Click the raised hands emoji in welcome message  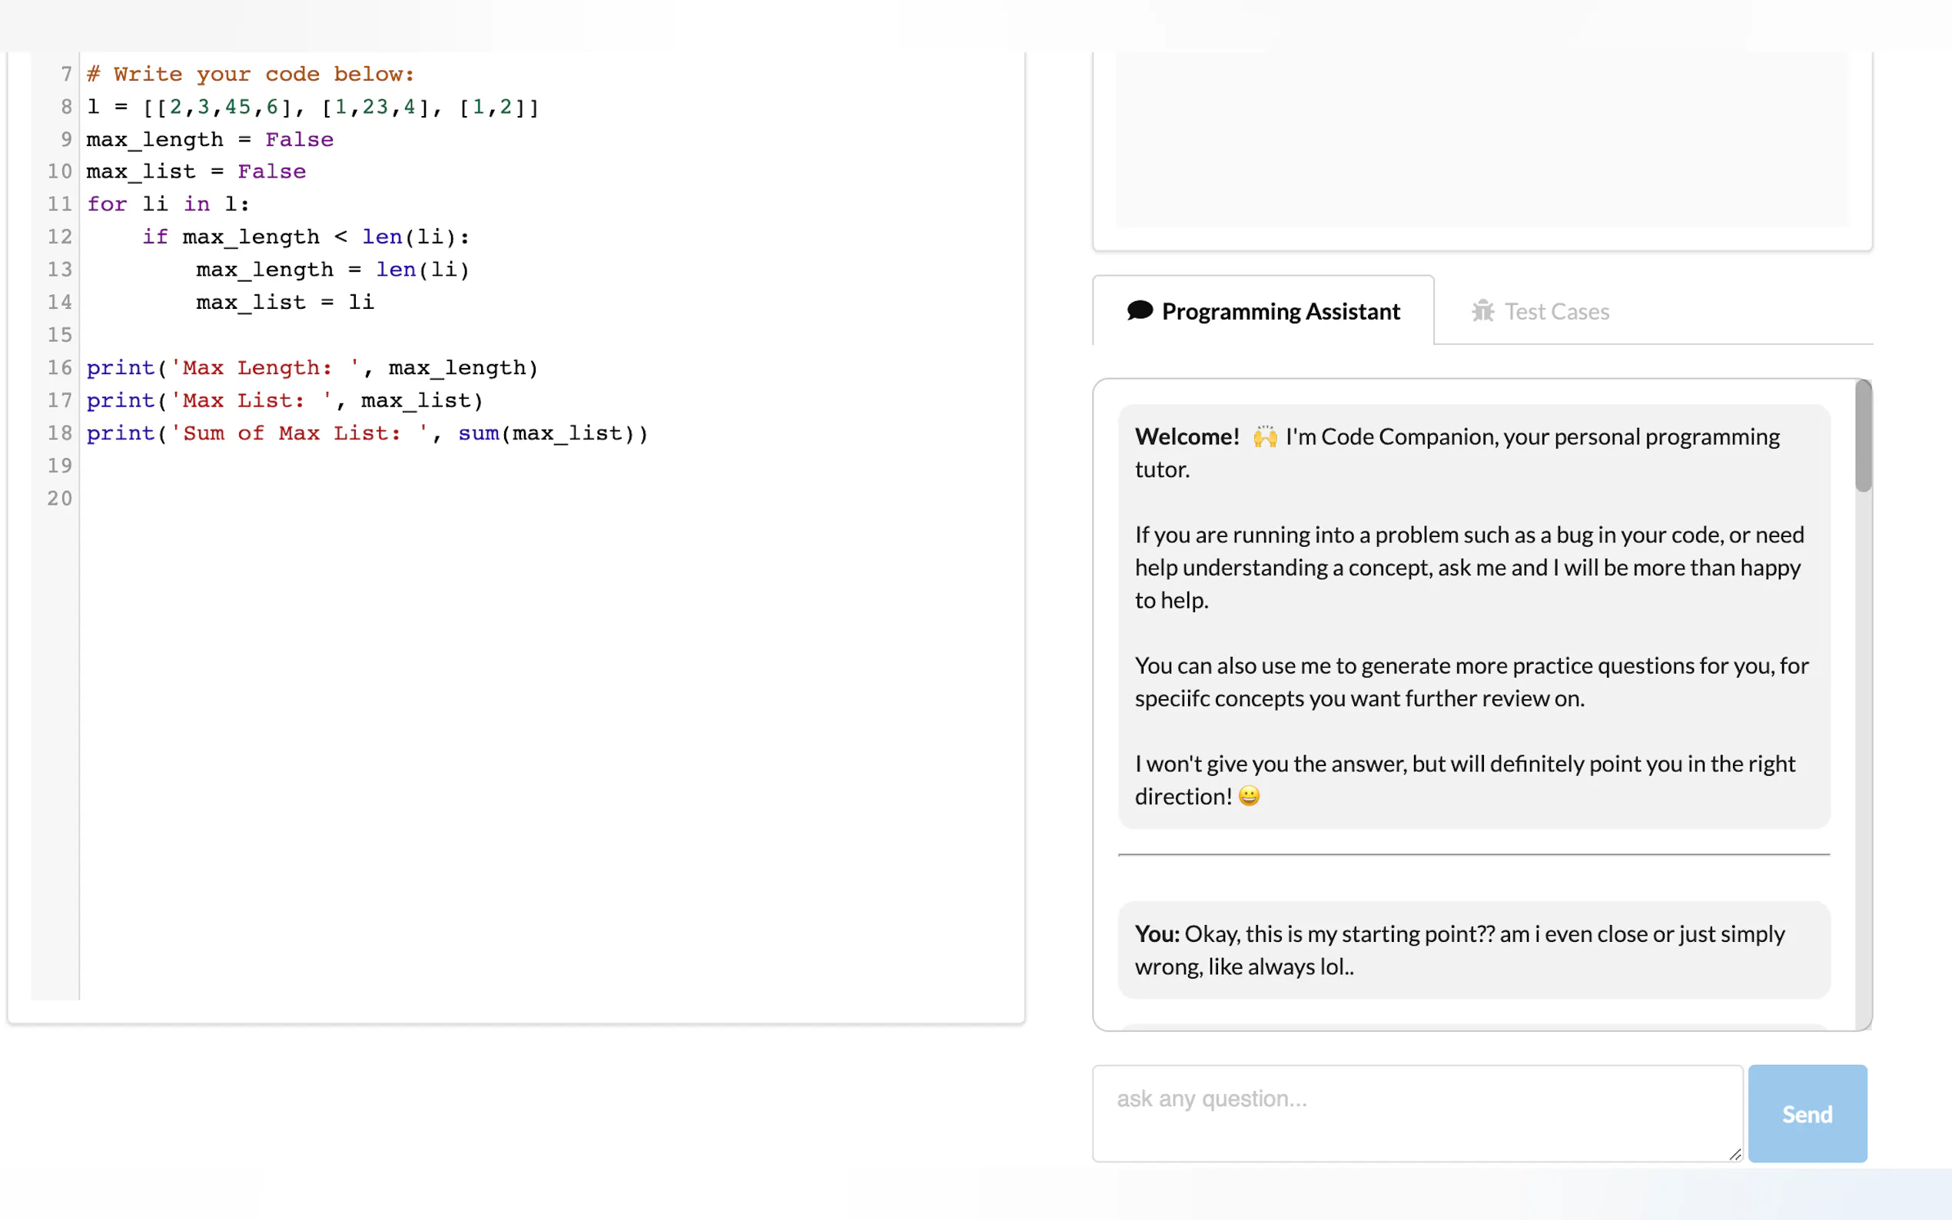click(x=1264, y=437)
